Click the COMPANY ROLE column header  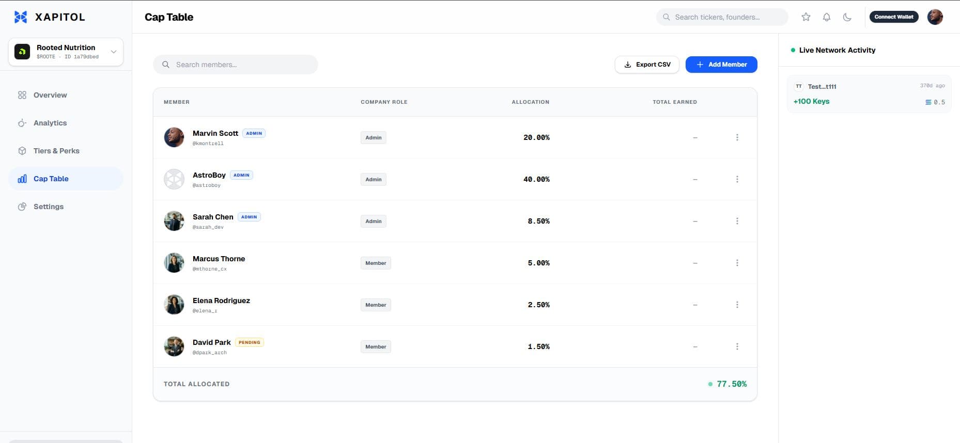(384, 102)
